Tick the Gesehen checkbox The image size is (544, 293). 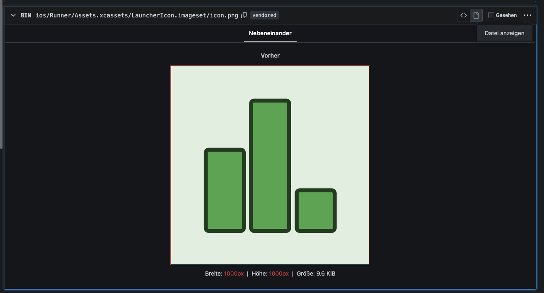tap(491, 15)
